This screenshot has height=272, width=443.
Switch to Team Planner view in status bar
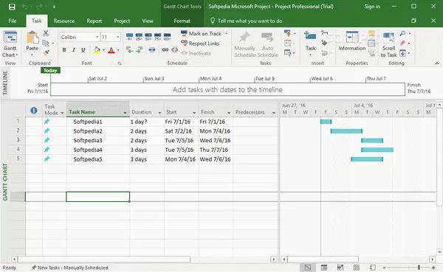[340, 267]
